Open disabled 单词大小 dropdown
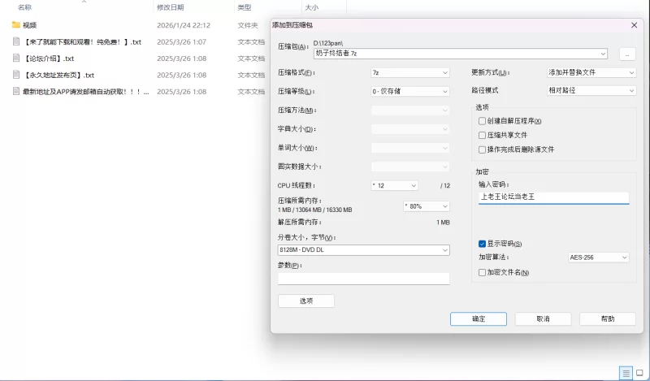Image resolution: width=650 pixels, height=381 pixels. coord(410,148)
